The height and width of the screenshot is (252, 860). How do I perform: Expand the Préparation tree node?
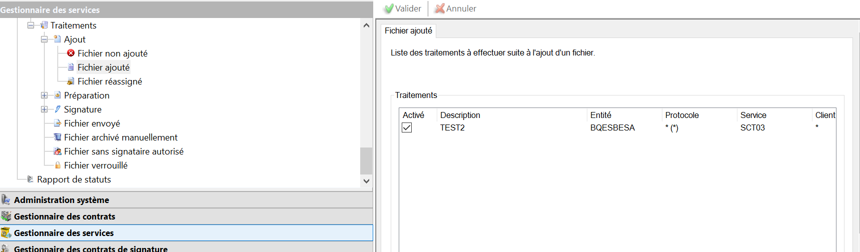(x=45, y=95)
